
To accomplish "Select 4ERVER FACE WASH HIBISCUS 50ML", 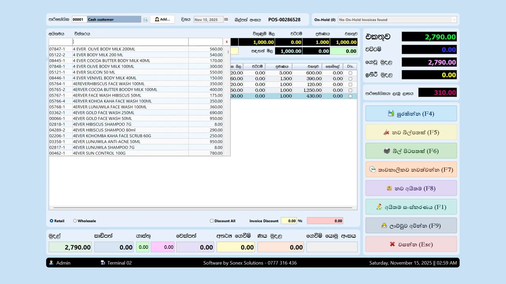I will (136, 95).
